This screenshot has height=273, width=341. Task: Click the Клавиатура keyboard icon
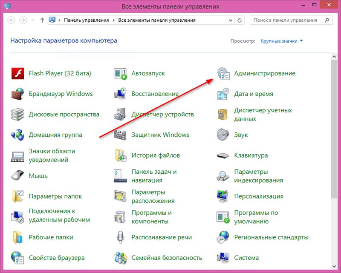[x=223, y=155]
